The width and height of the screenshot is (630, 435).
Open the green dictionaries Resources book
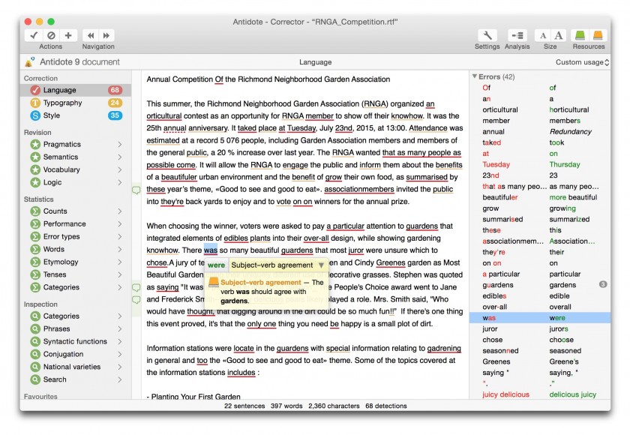click(x=580, y=35)
